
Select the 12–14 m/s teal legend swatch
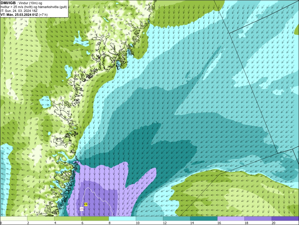pos(177,218)
